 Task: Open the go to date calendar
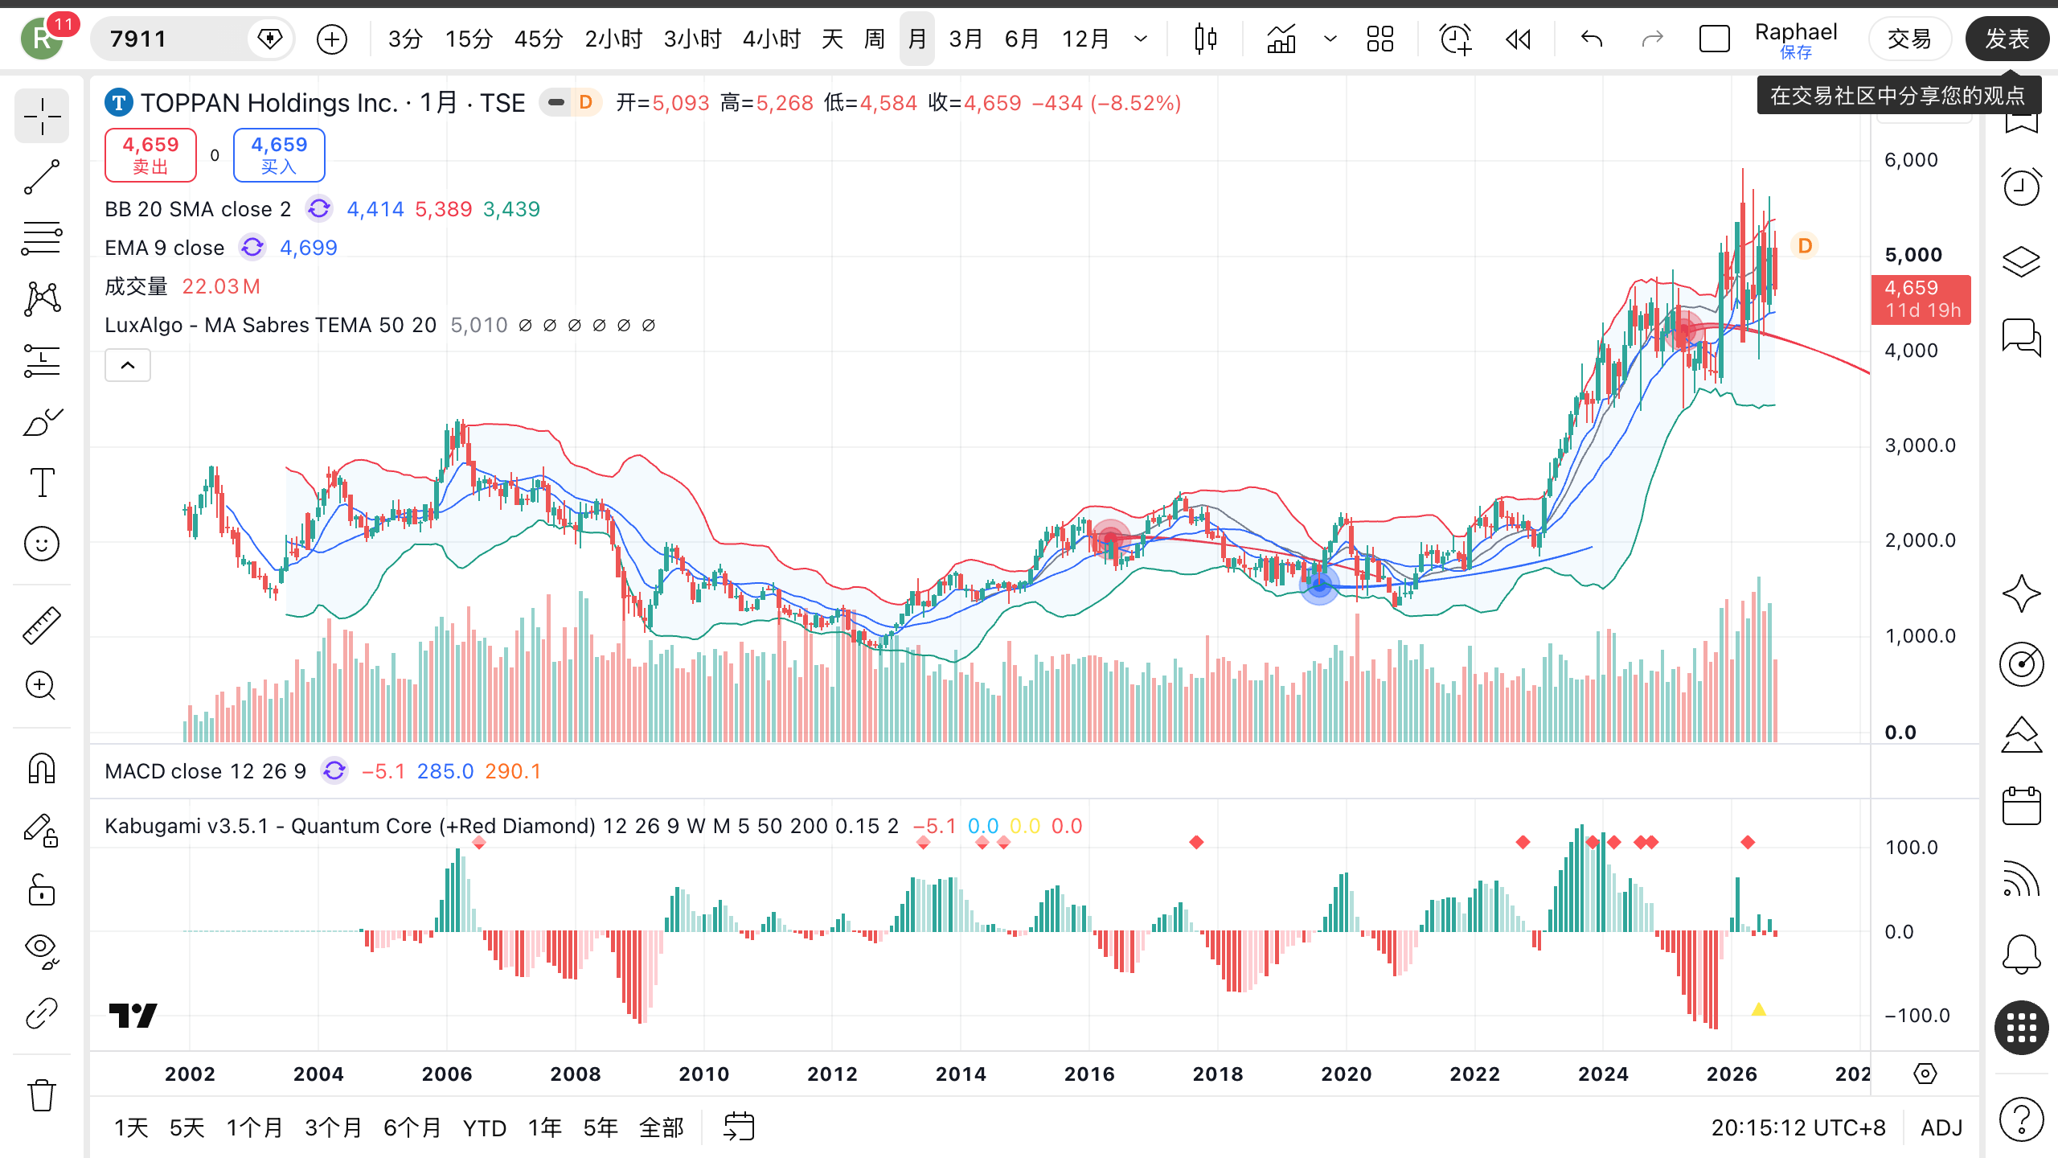(739, 1127)
